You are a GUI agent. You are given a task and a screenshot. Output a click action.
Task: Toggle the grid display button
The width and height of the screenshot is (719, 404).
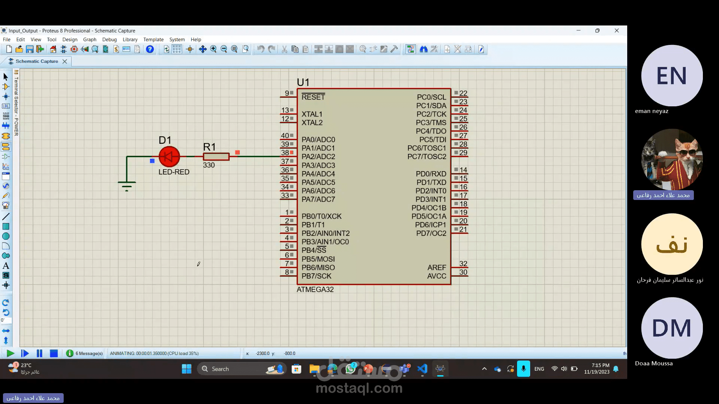point(177,49)
